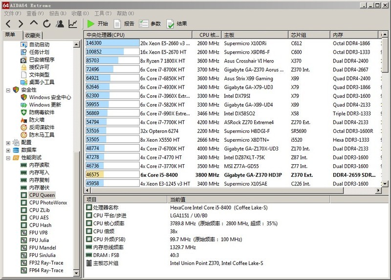Go forward with the right arrow icon

click(x=21, y=24)
